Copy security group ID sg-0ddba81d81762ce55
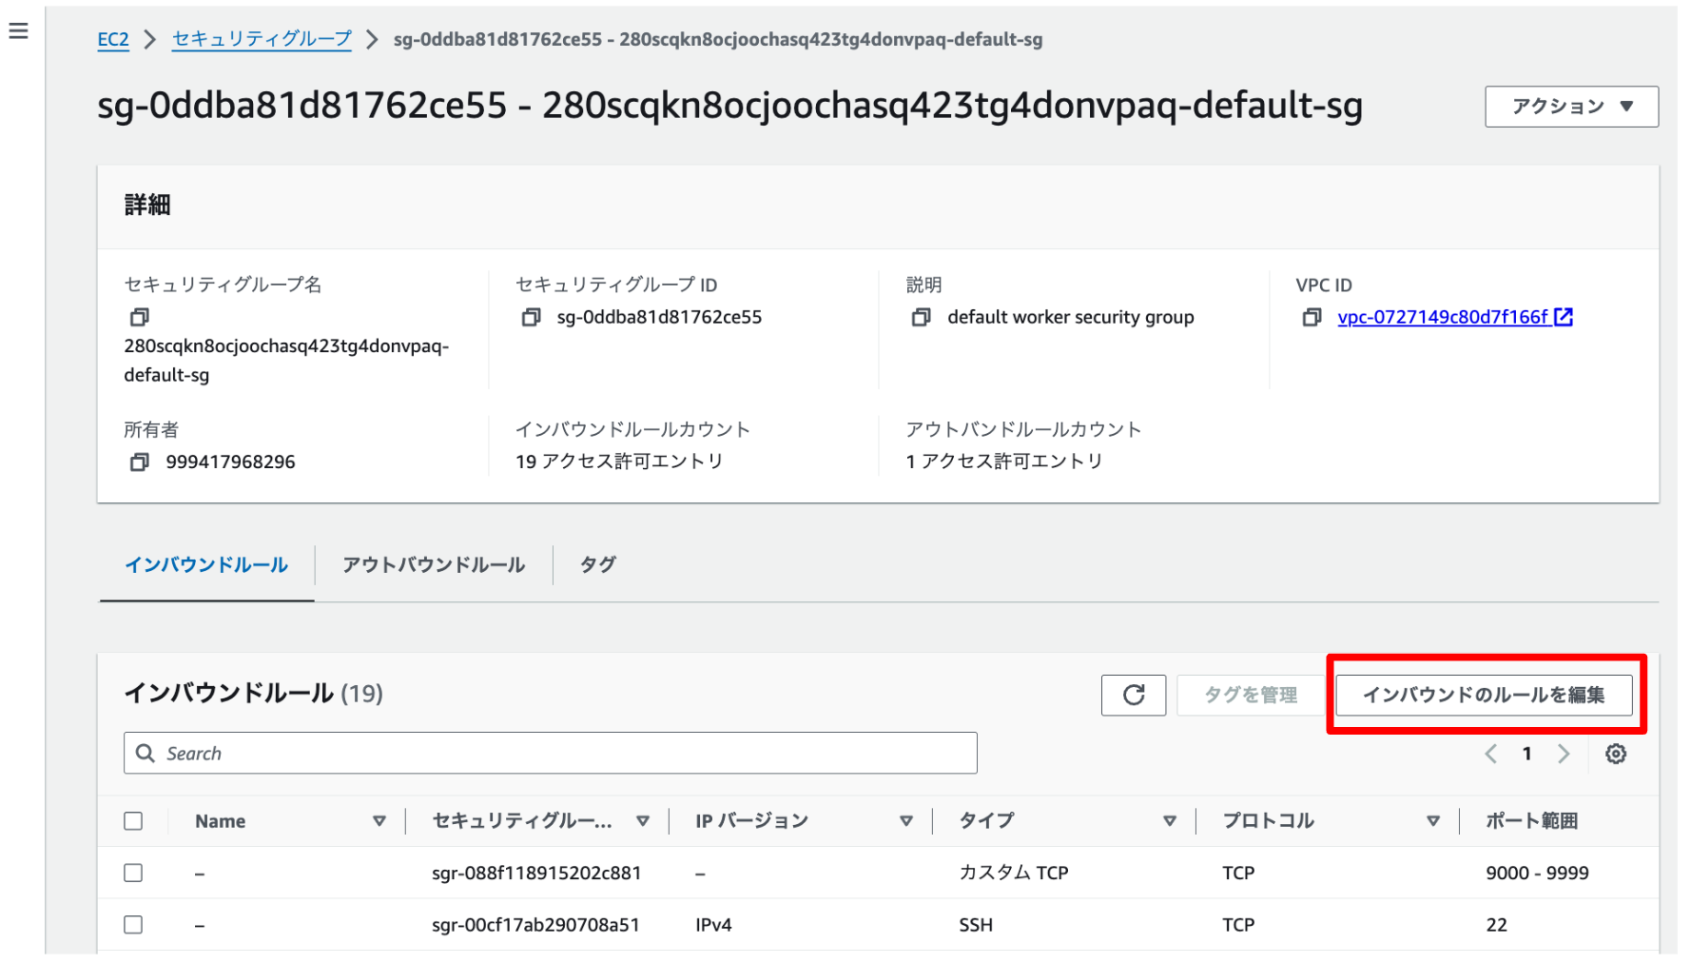This screenshot has height=963, width=1691. point(531,317)
